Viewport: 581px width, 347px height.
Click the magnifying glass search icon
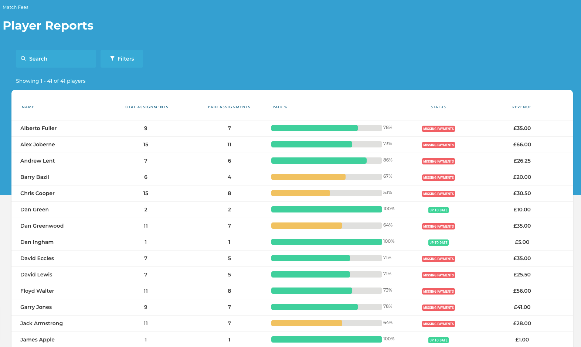[23, 58]
